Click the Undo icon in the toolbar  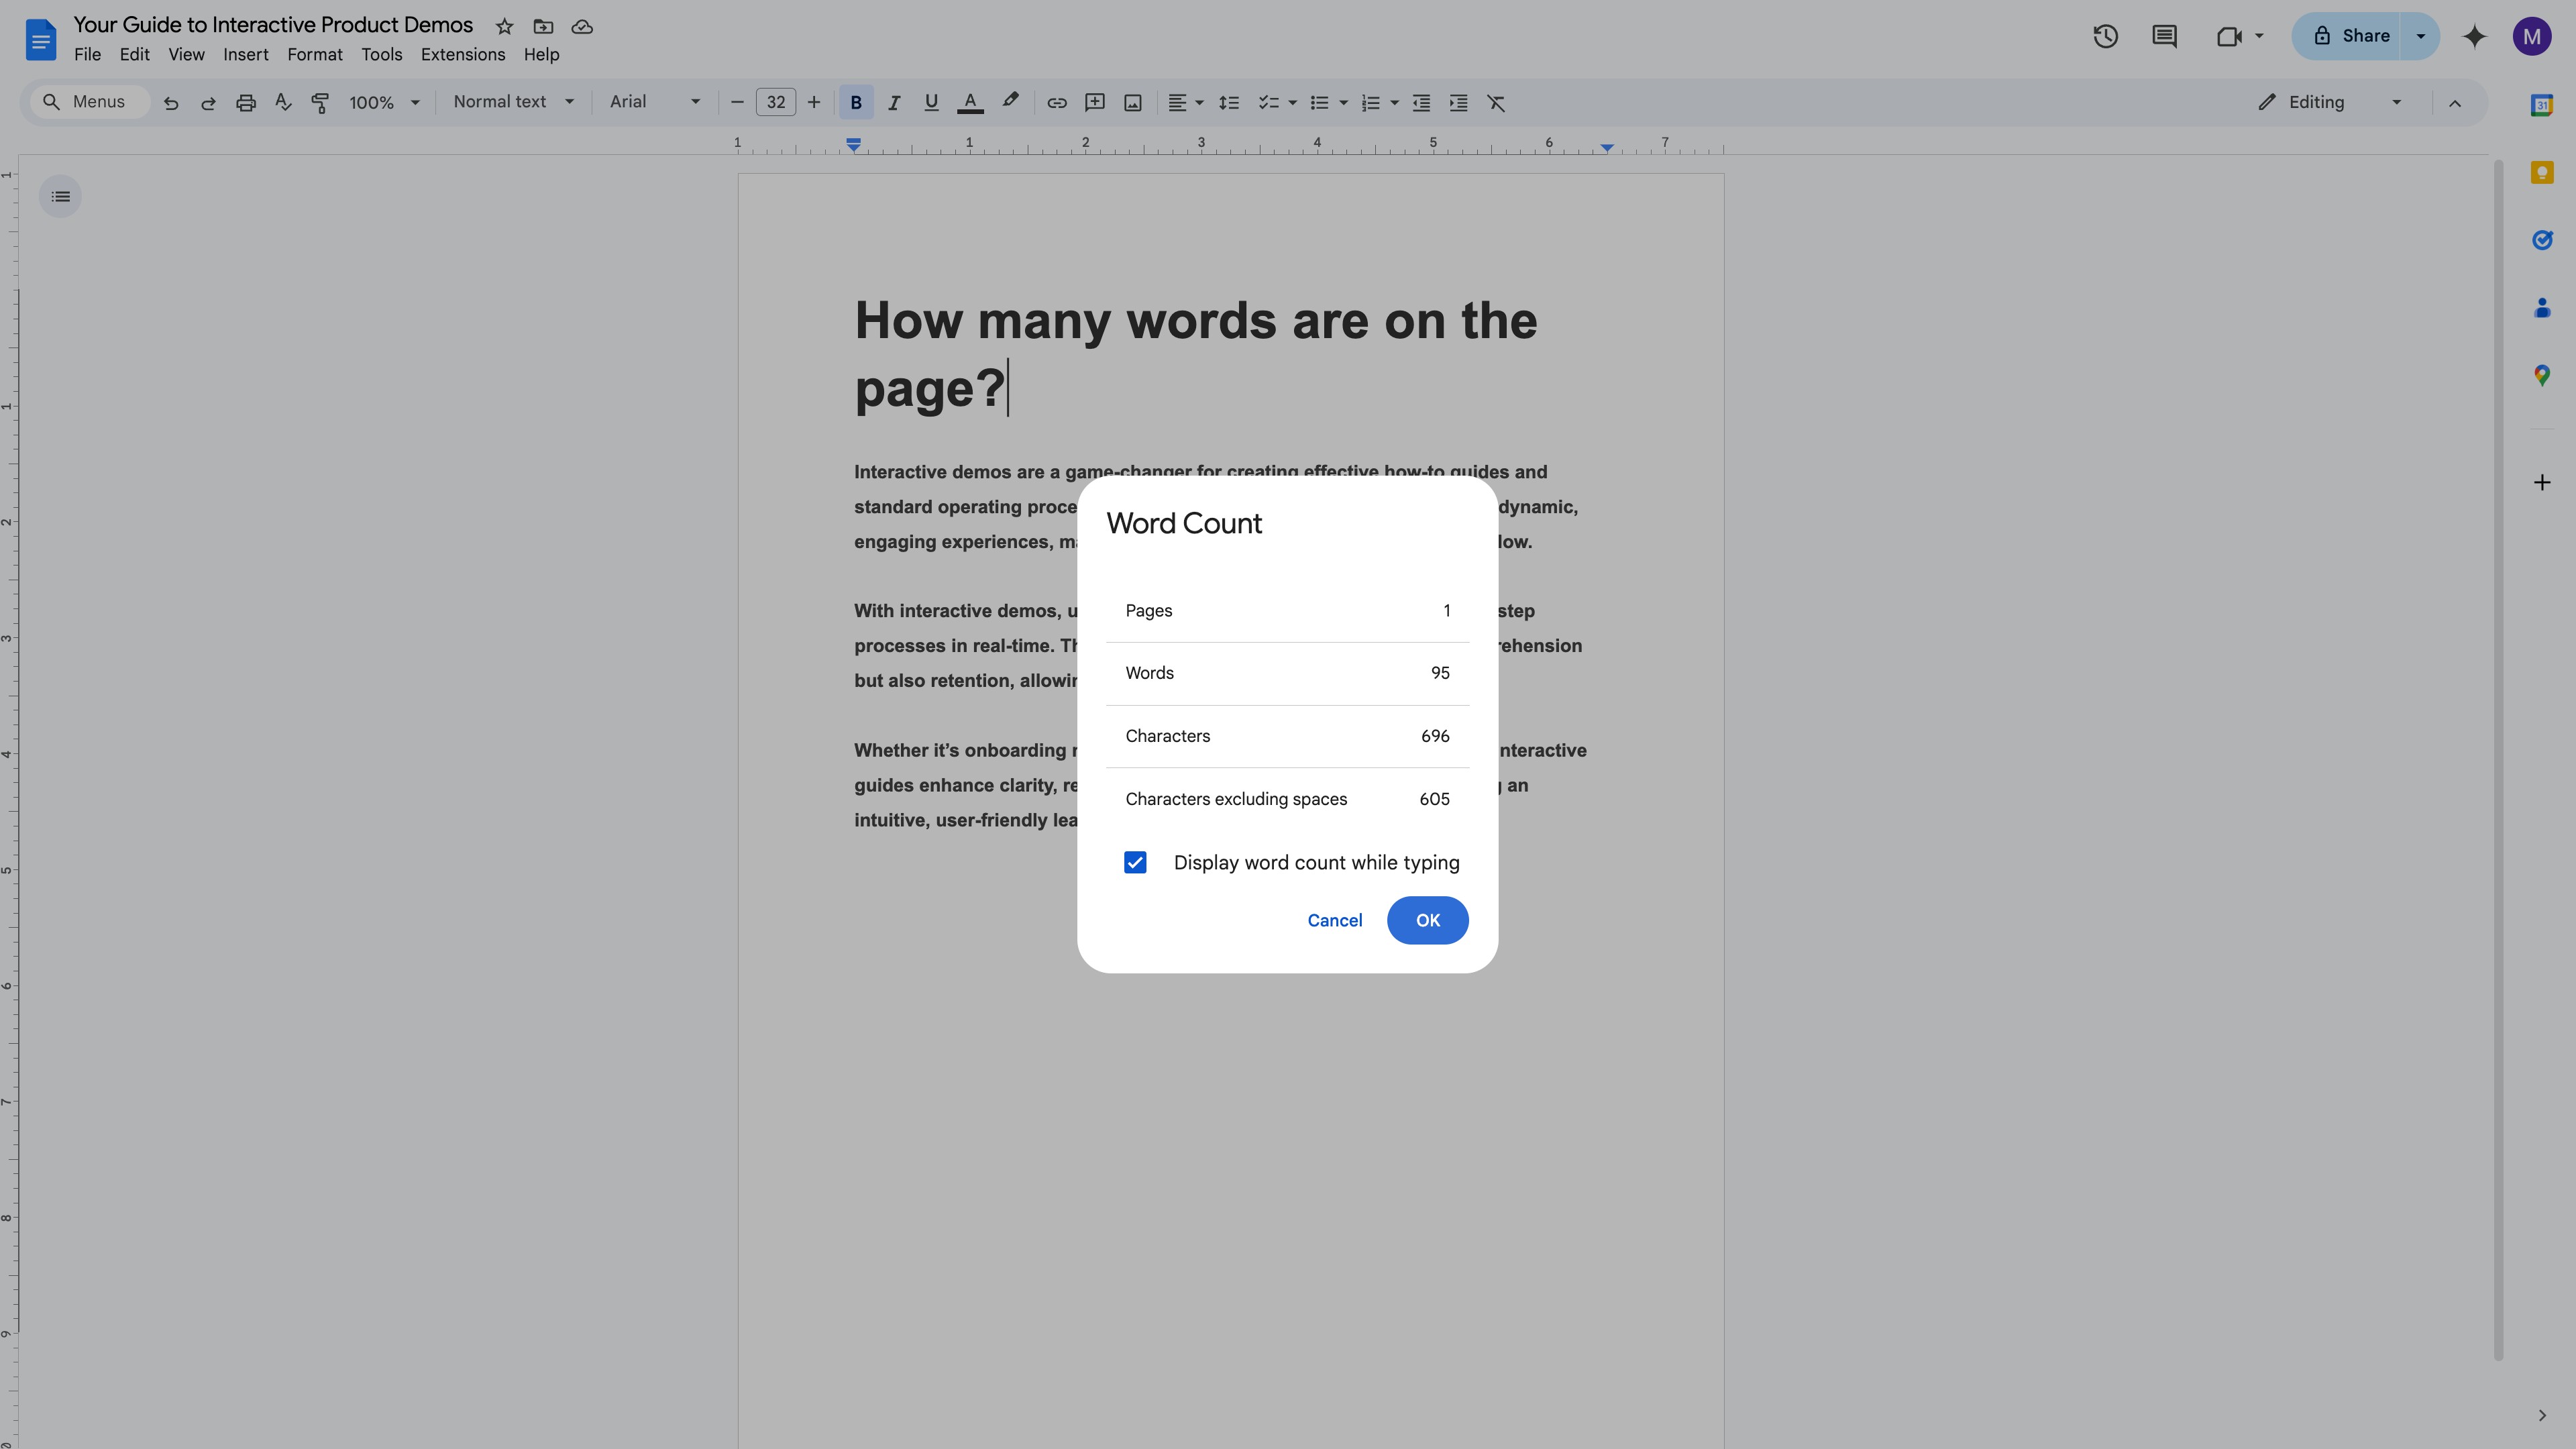[x=171, y=103]
